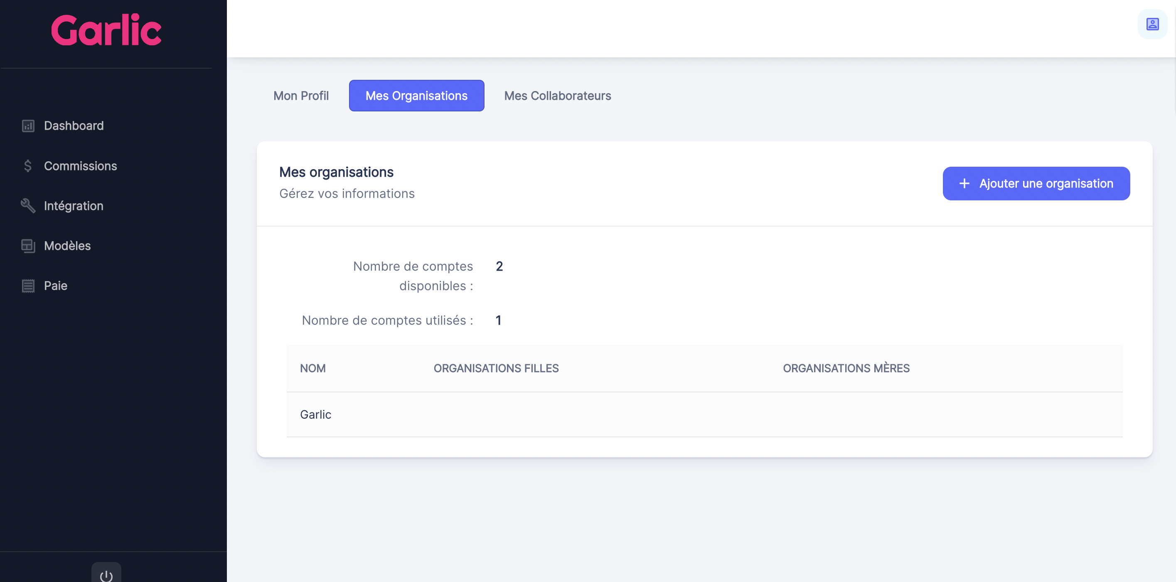The height and width of the screenshot is (582, 1176).
Task: Go to Commissions menu item
Action: pos(80,166)
